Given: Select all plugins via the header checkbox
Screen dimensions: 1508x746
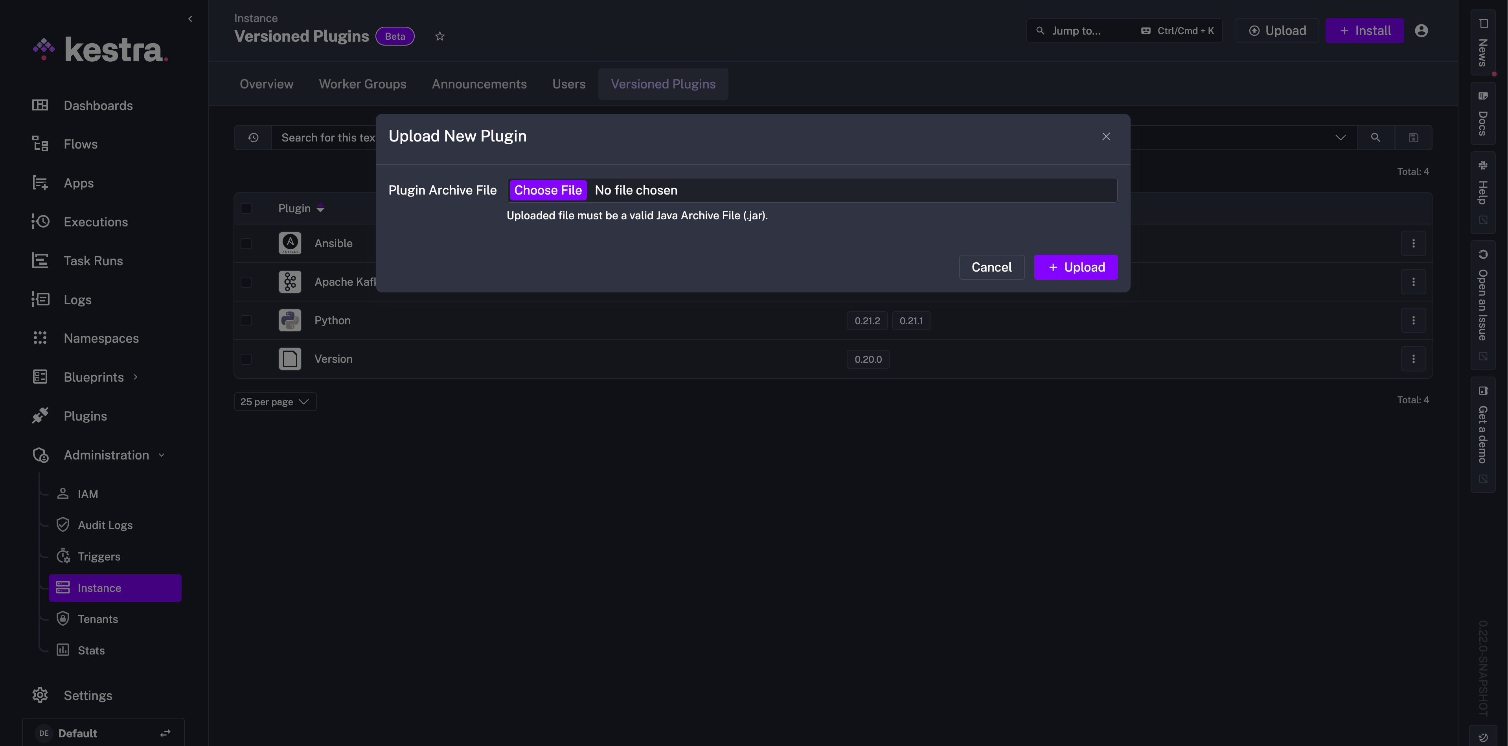Looking at the screenshot, I should pyautogui.click(x=246, y=208).
